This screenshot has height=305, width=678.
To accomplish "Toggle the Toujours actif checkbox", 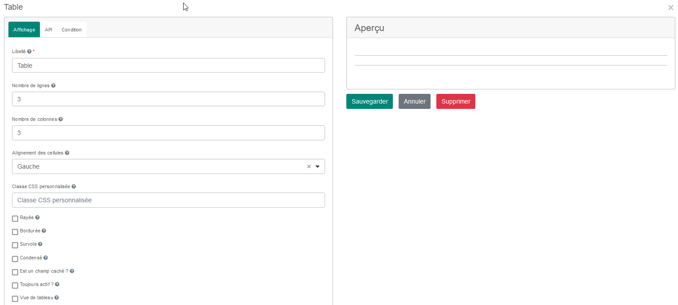I will pyautogui.click(x=15, y=285).
